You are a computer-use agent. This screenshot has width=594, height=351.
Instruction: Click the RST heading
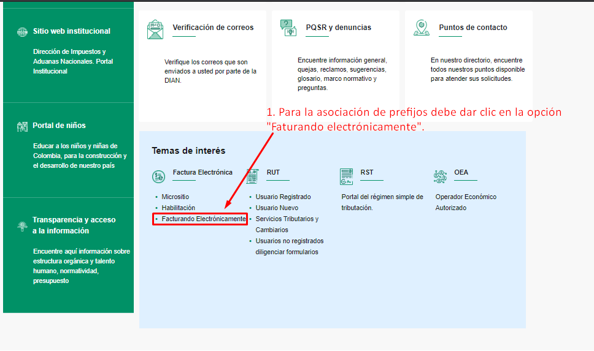[x=367, y=172]
